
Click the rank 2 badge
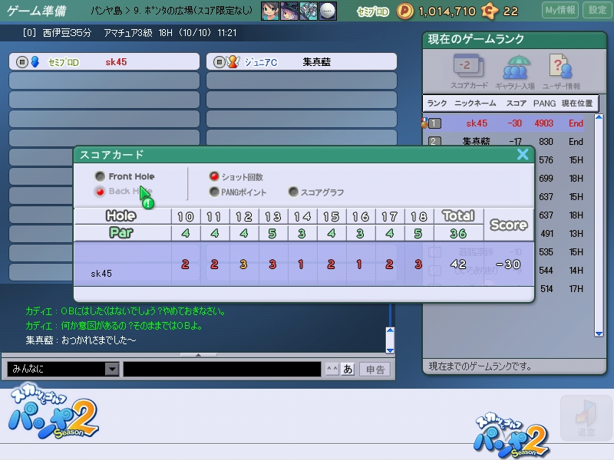434,141
